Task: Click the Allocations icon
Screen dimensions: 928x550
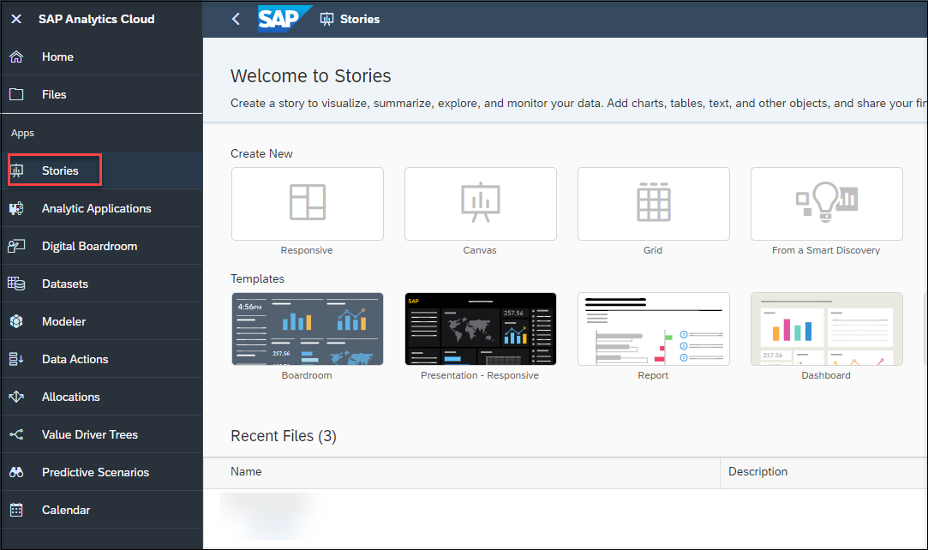Action: (16, 397)
